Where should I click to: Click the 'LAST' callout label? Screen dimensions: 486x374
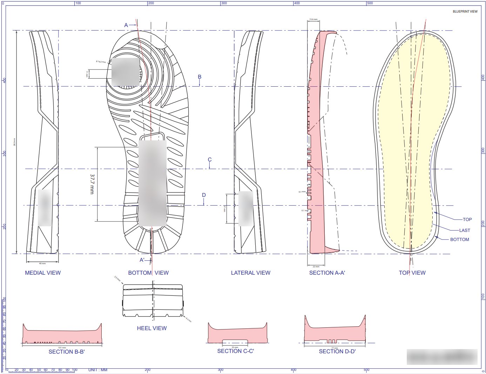coord(465,231)
